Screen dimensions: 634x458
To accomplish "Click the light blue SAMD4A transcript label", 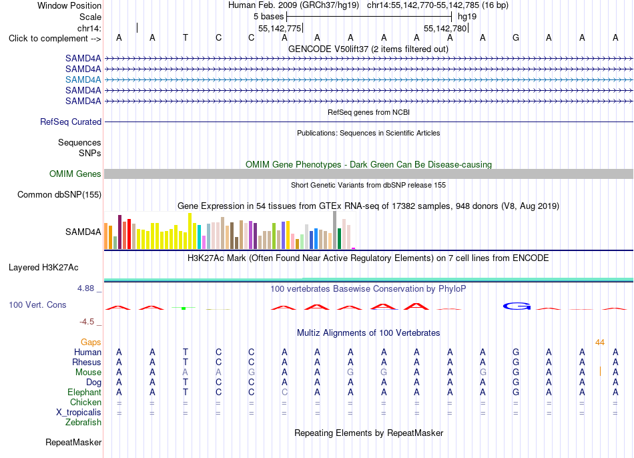I will 83,79.
